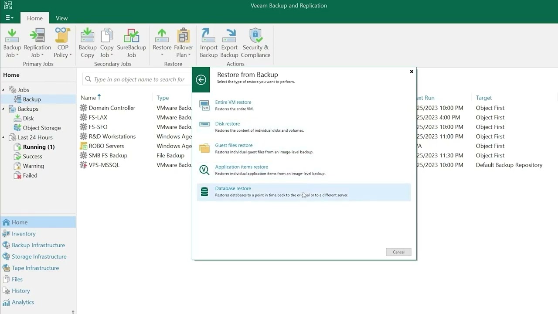Collapse the Jobs tree node

pyautogui.click(x=3, y=90)
